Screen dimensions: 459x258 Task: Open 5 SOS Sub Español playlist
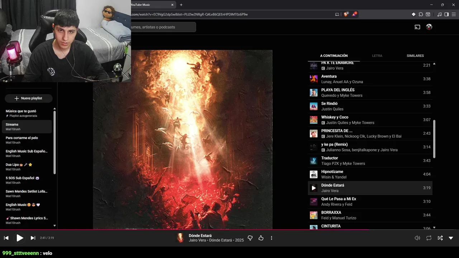tap(27, 180)
